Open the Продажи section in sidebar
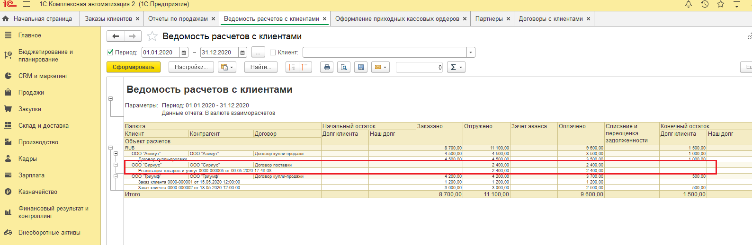This screenshot has width=752, height=245. click(x=31, y=93)
